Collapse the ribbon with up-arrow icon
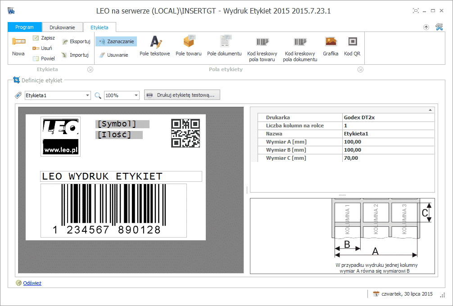 pos(426,27)
